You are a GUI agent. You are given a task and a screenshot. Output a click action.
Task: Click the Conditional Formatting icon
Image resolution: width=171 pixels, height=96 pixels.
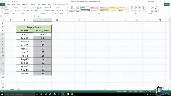pyautogui.click(x=72, y=8)
